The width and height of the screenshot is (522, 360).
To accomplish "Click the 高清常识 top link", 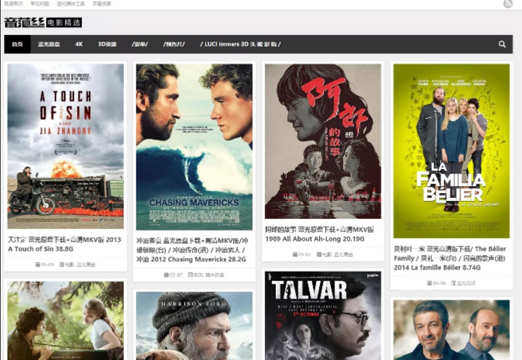I will tap(14, 4).
